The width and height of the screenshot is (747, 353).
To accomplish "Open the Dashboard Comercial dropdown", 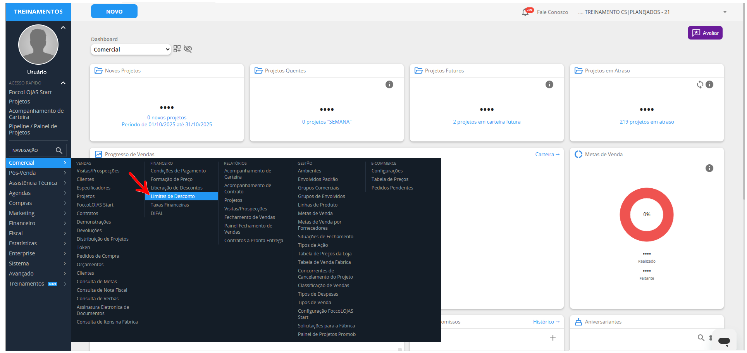I will click(x=131, y=50).
